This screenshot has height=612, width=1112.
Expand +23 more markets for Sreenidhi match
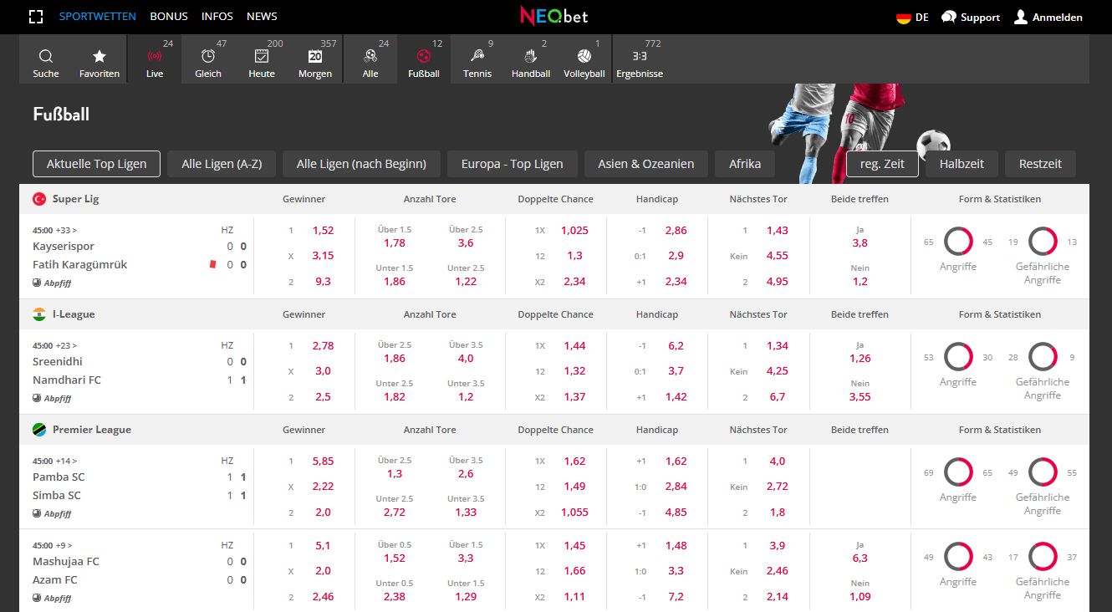click(x=66, y=345)
